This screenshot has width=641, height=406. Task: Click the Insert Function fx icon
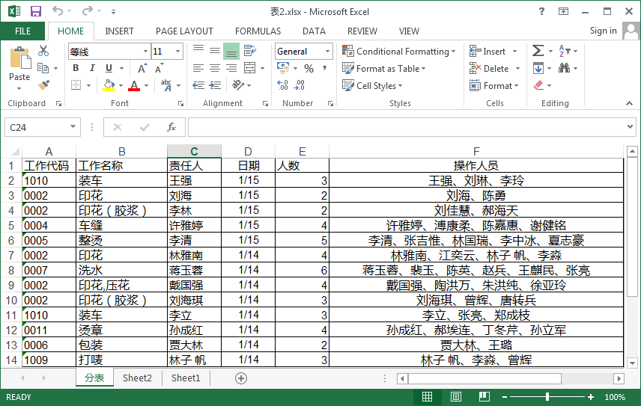pos(171,127)
